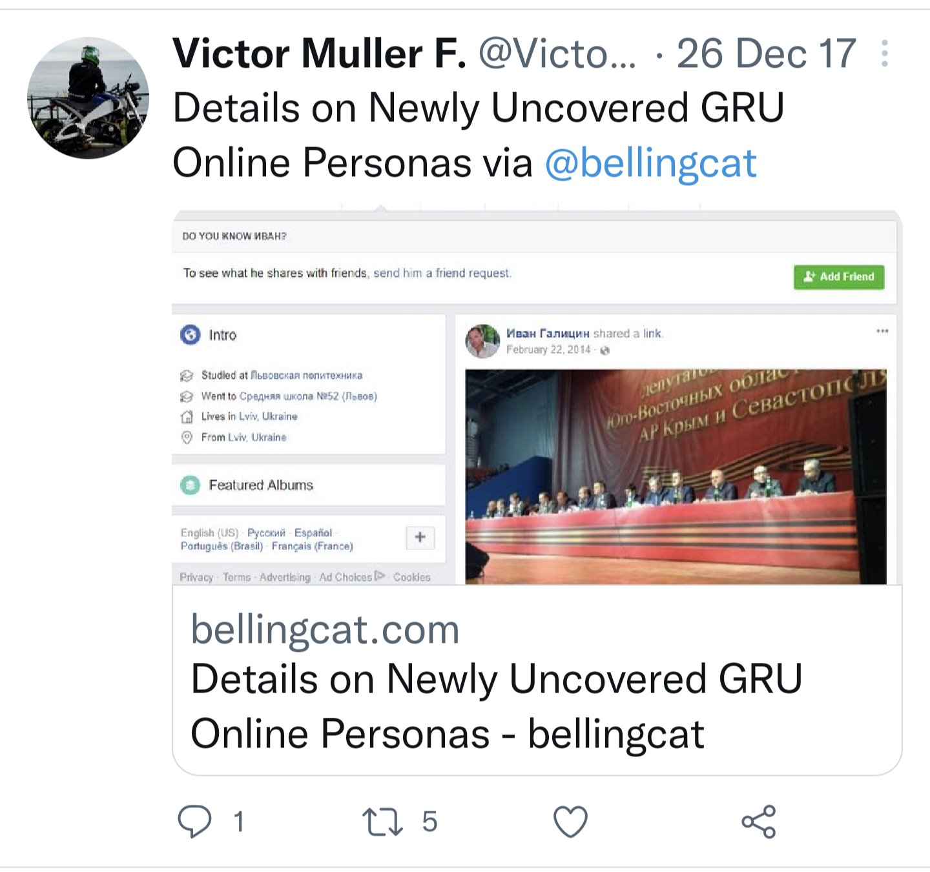The image size is (930, 872).
Task: Click the conference photo in shared post
Action: click(x=676, y=476)
